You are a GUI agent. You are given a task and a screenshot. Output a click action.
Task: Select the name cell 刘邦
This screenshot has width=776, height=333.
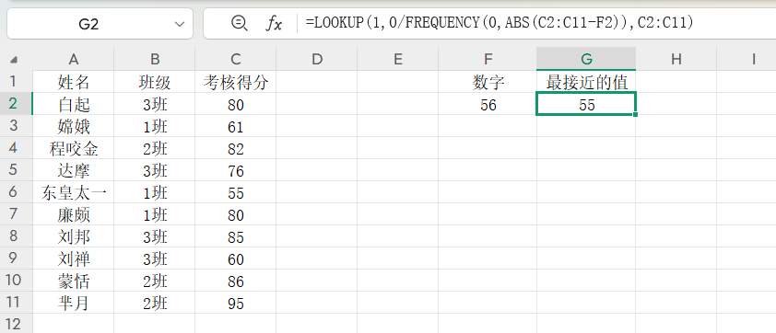pyautogui.click(x=73, y=236)
